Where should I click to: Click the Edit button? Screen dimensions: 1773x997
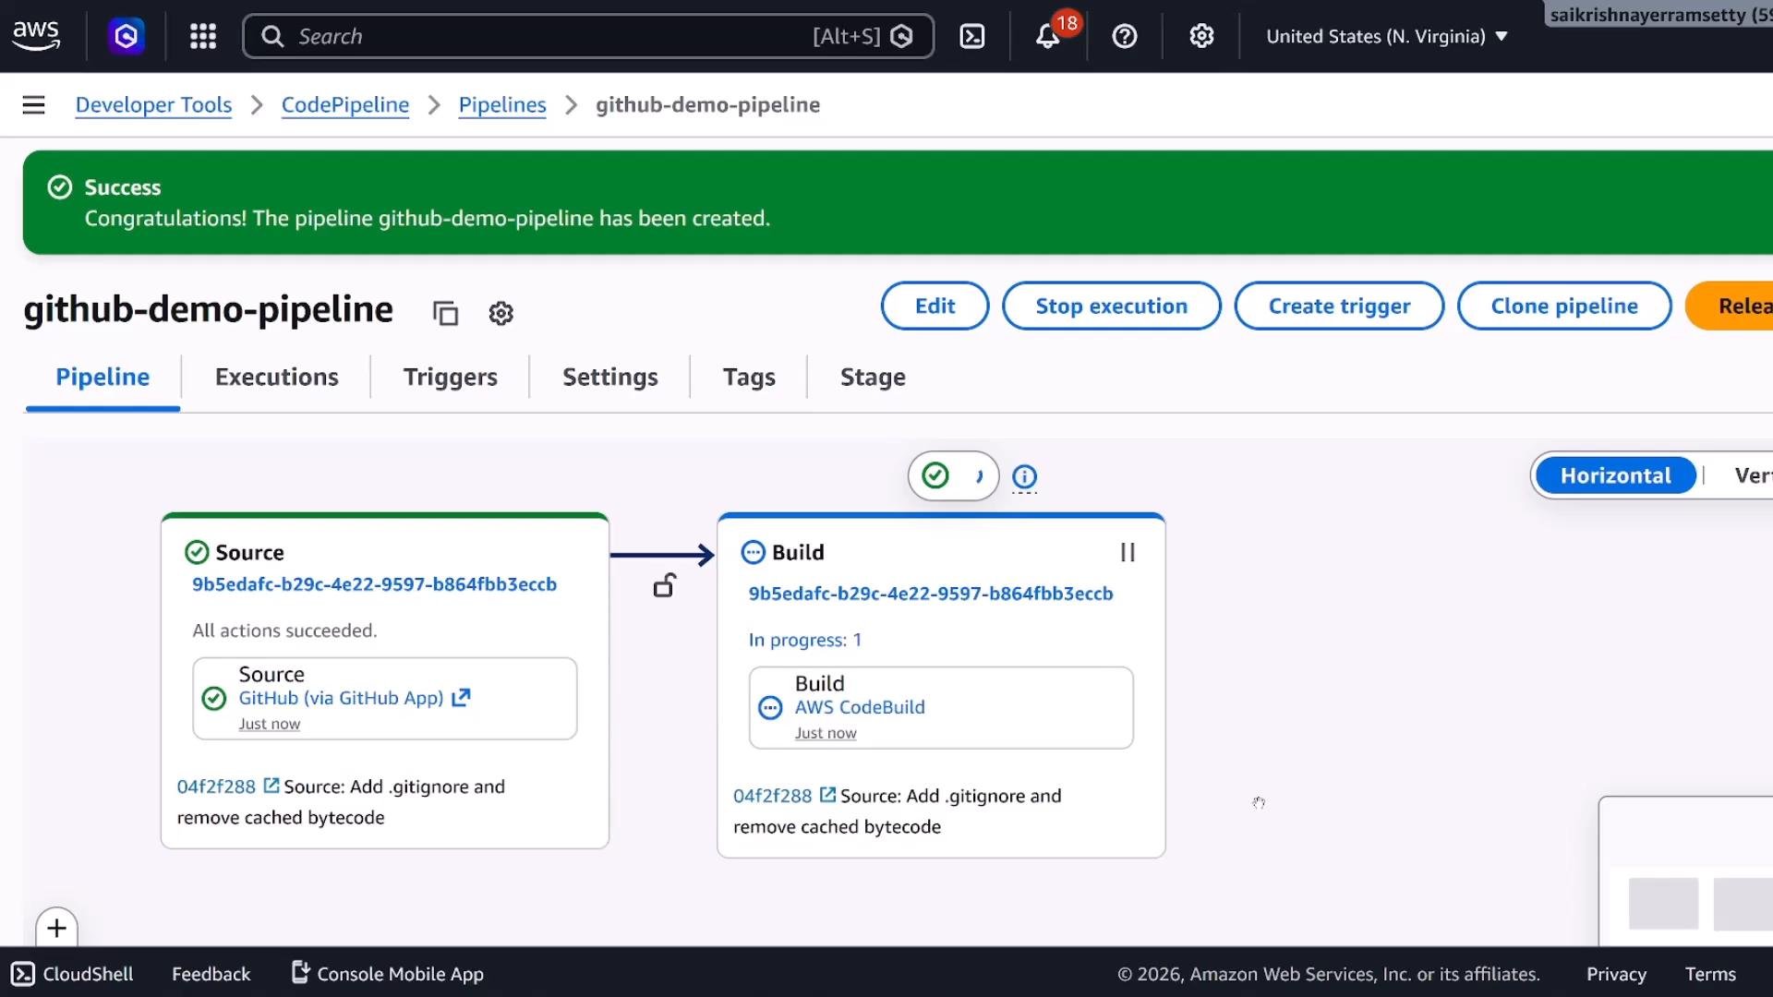935,306
